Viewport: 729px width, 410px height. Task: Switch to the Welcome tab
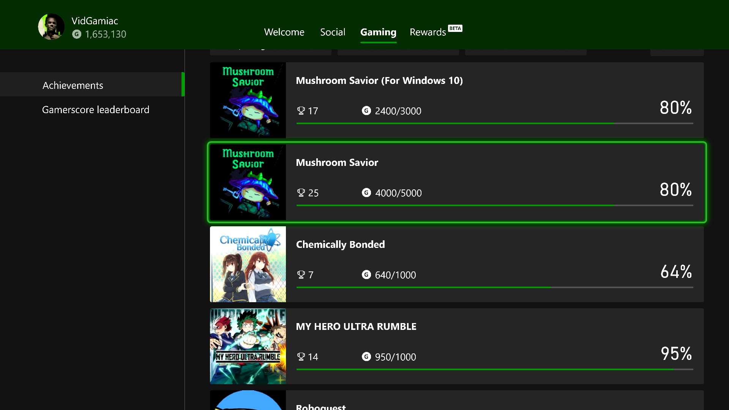(x=284, y=32)
